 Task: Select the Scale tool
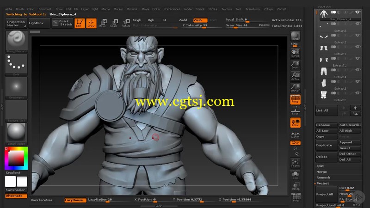point(114,23)
